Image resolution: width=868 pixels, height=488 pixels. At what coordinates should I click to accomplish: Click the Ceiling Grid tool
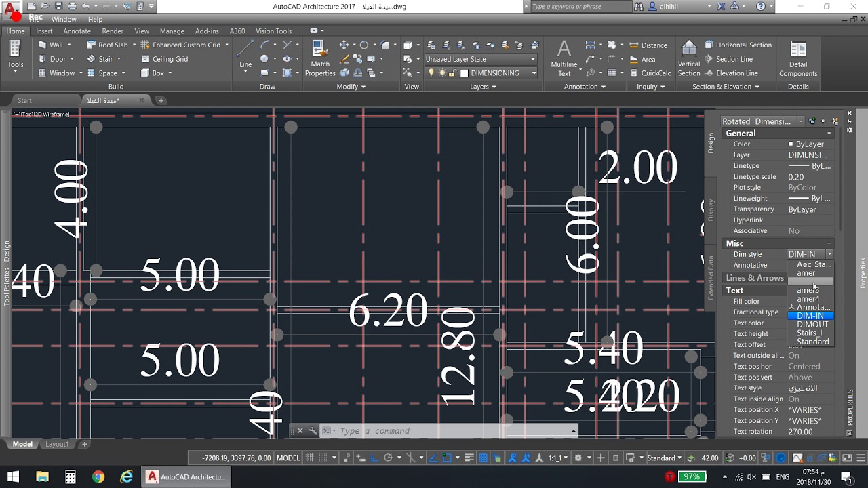(165, 59)
